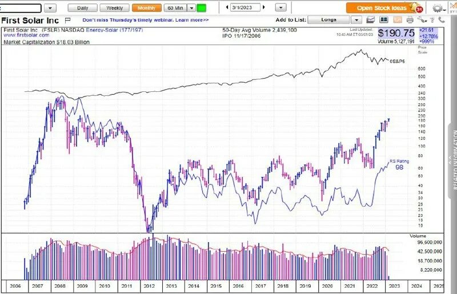Viewport: 457px width, 294px height.
Task: Expand the Add to List dropdown arrow
Action: click(x=356, y=20)
